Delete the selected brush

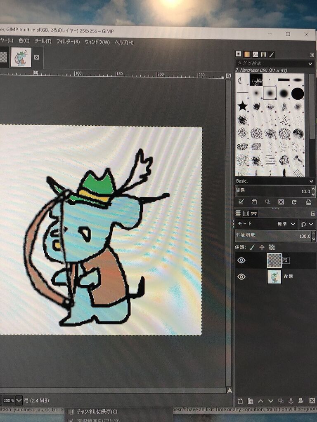click(x=281, y=202)
